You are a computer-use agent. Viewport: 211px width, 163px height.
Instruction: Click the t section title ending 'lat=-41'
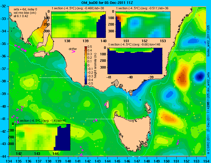(x=42, y=121)
